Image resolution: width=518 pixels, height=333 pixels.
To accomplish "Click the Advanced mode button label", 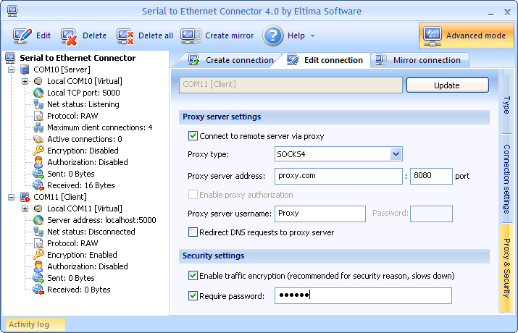I will tap(476, 35).
